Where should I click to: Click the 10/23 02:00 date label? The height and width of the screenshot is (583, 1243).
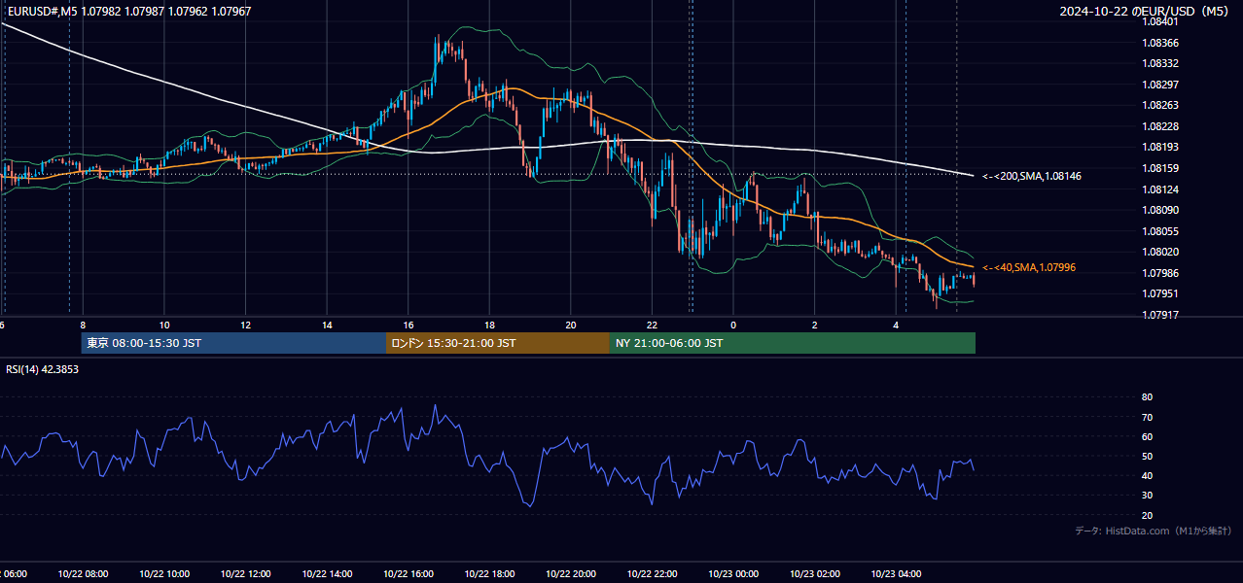pos(815,574)
